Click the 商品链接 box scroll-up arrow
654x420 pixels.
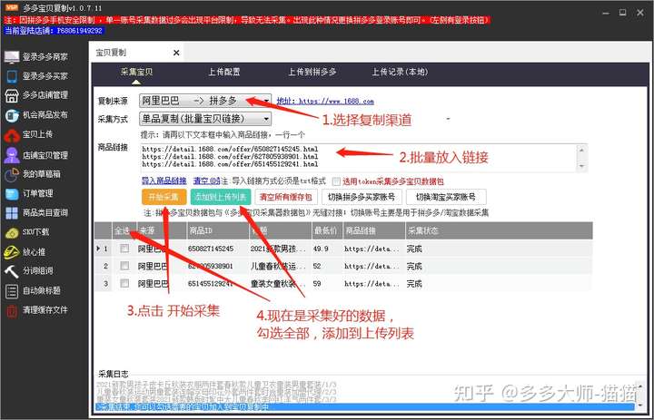pos(582,149)
